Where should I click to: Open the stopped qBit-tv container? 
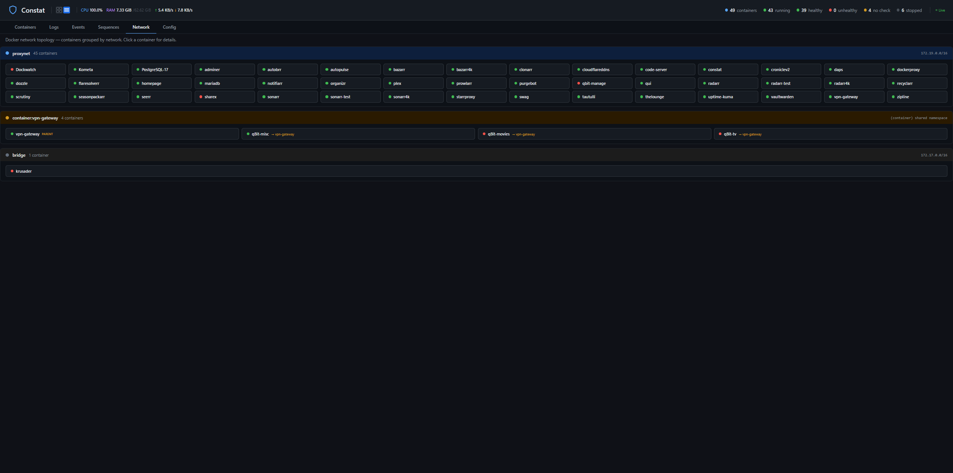(x=831, y=134)
